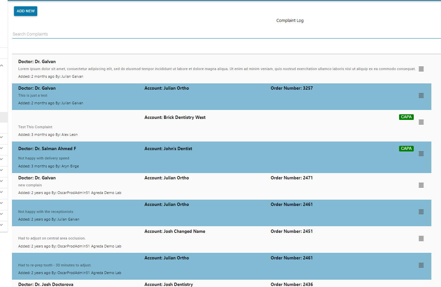This screenshot has height=287, width=441.
Task: Open menu icon for John's Dentist complaint
Action: [421, 154]
